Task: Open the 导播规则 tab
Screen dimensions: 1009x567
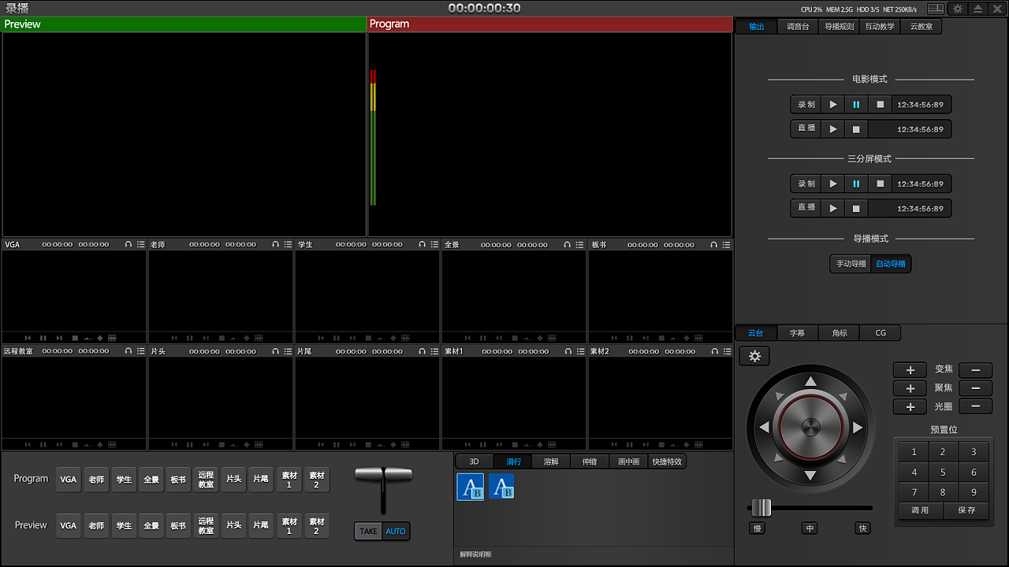Action: pyautogui.click(x=840, y=26)
